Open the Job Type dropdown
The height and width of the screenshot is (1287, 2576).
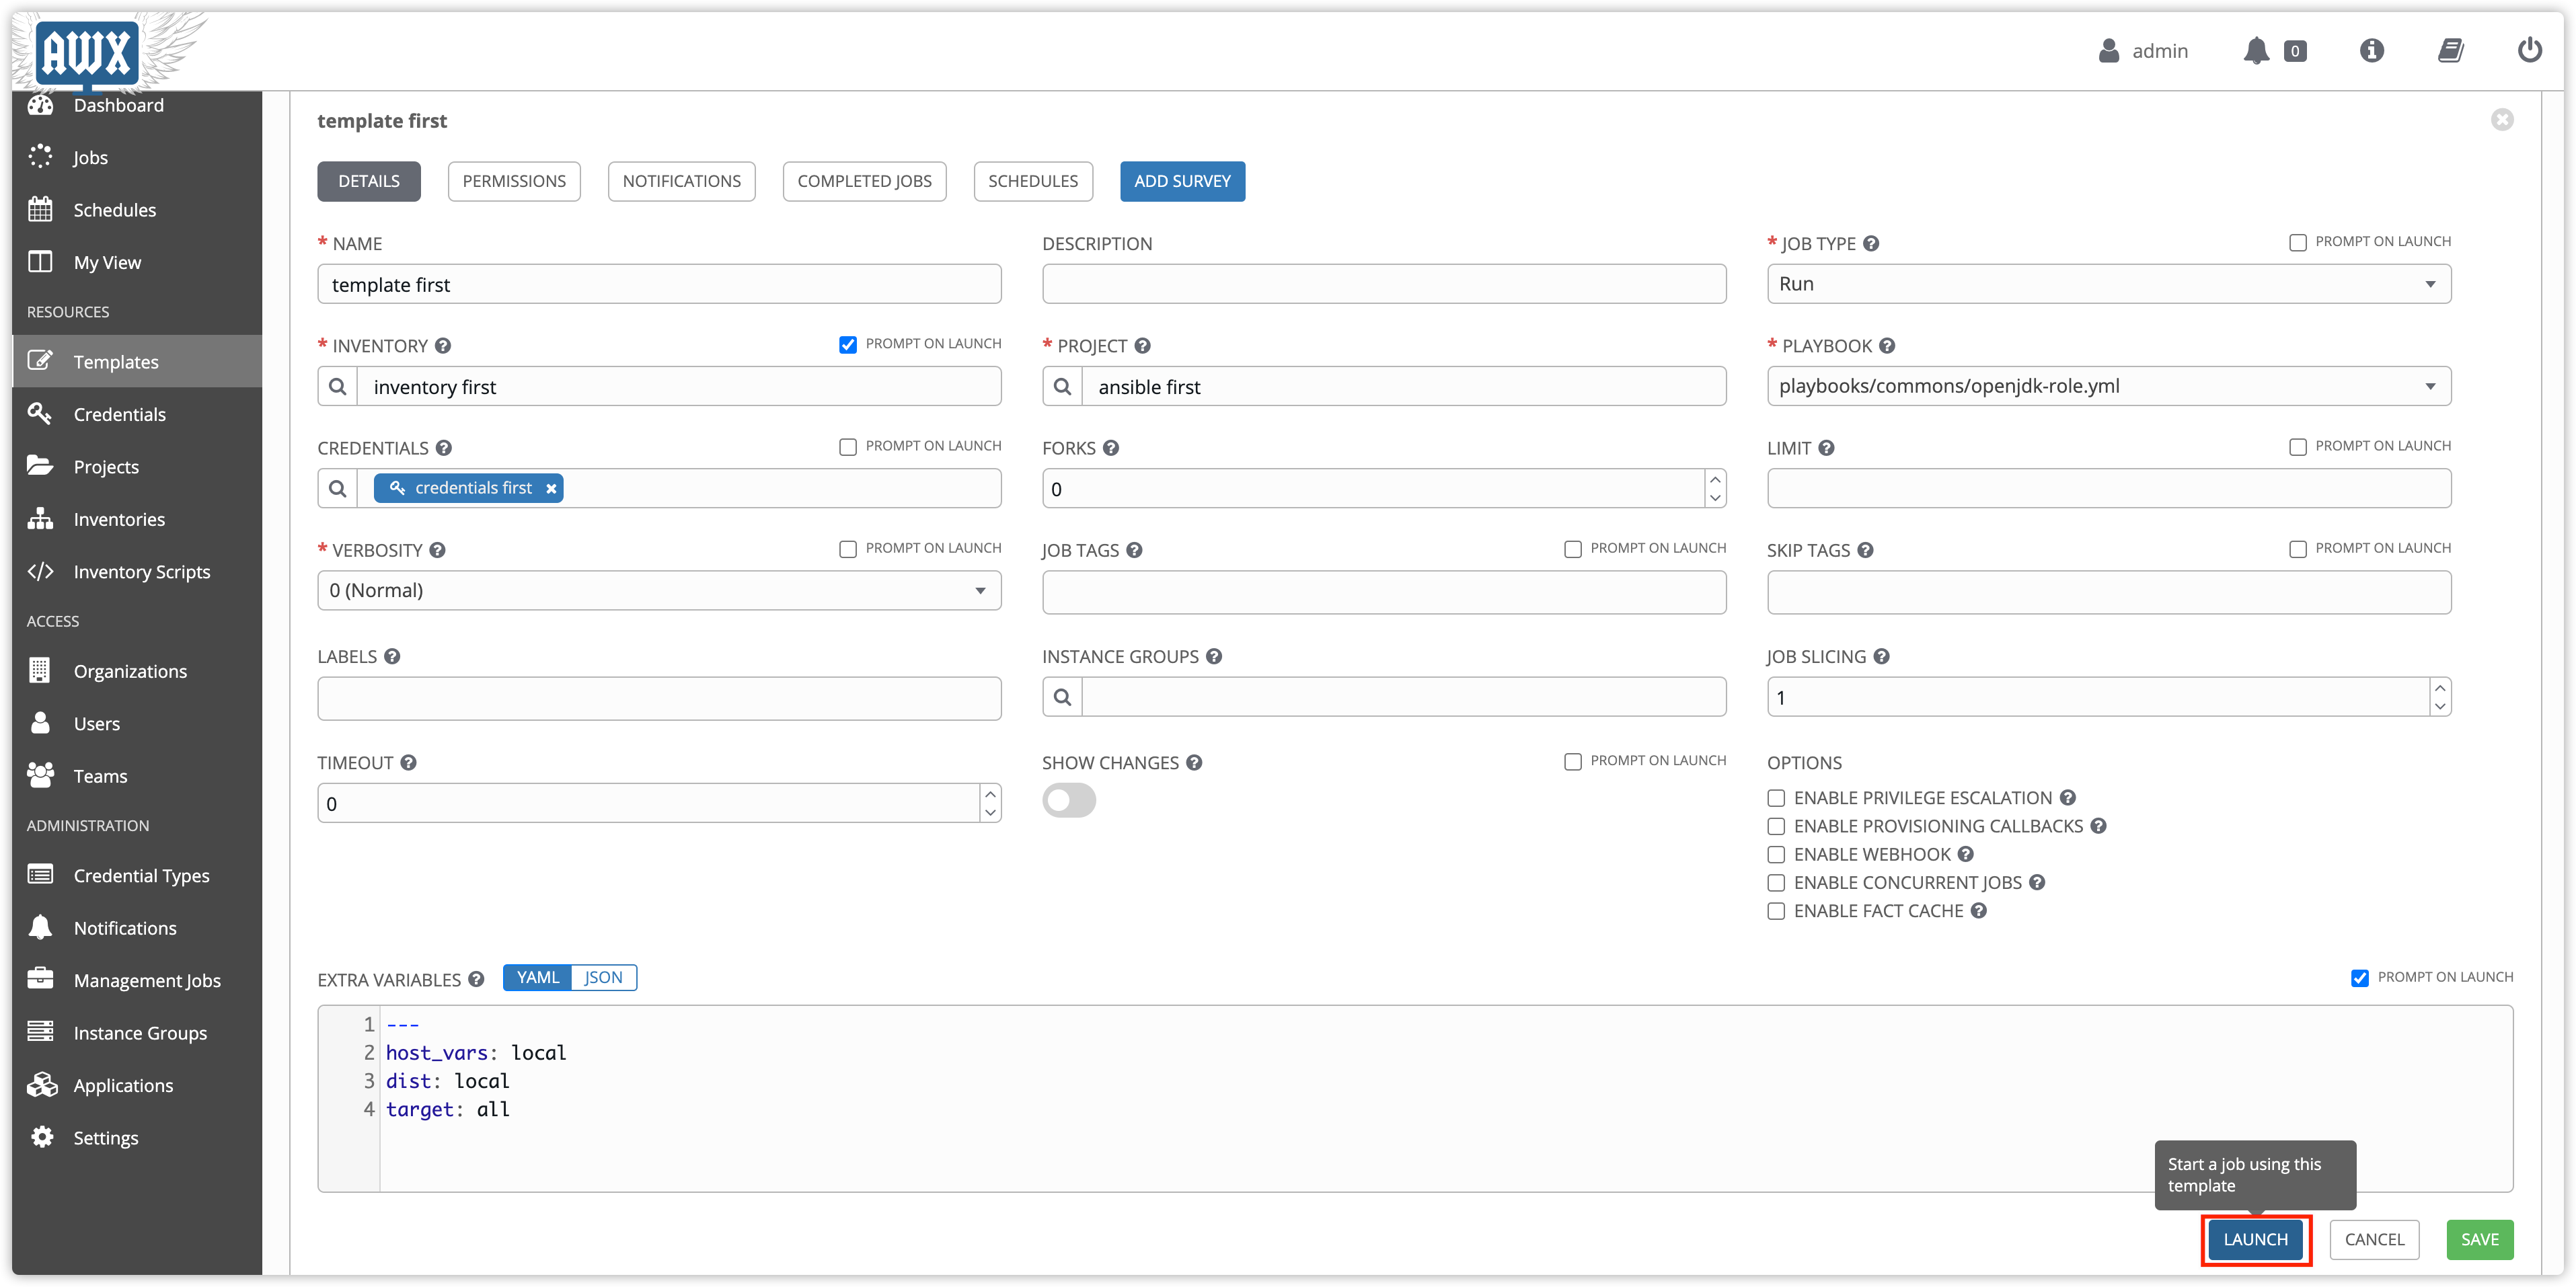coord(2109,284)
